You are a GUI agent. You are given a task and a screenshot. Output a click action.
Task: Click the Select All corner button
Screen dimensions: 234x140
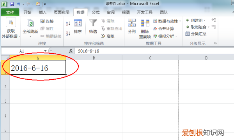pyautogui.click(x=5, y=58)
